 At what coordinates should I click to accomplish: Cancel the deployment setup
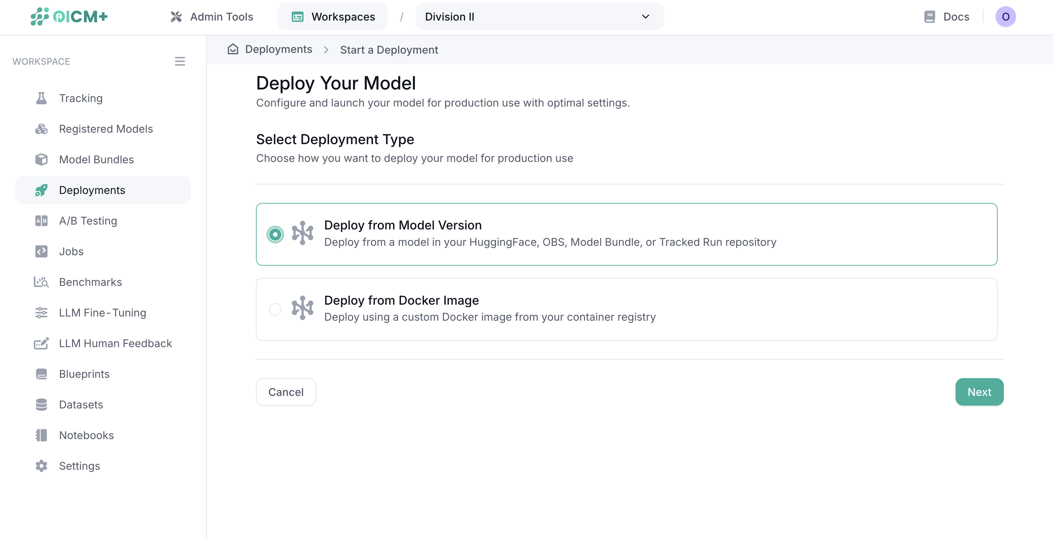[286, 392]
